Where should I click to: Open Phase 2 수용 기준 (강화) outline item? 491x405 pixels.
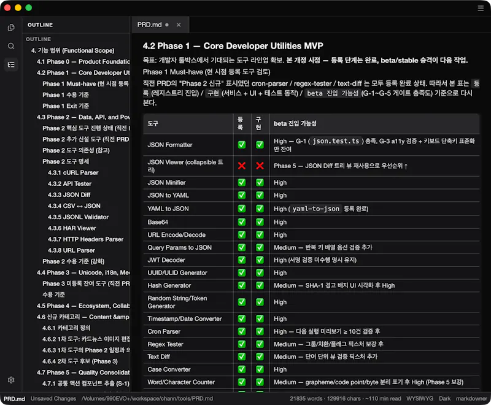point(73,261)
